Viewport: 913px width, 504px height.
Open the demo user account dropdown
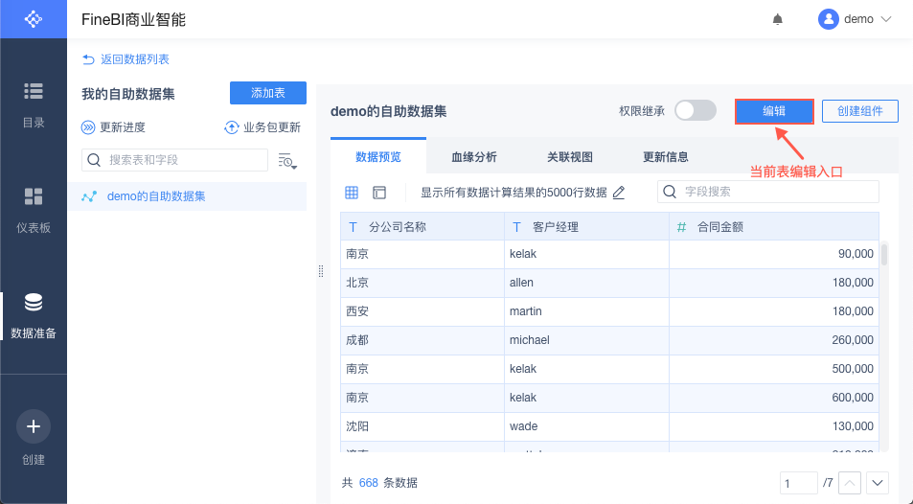(x=855, y=19)
